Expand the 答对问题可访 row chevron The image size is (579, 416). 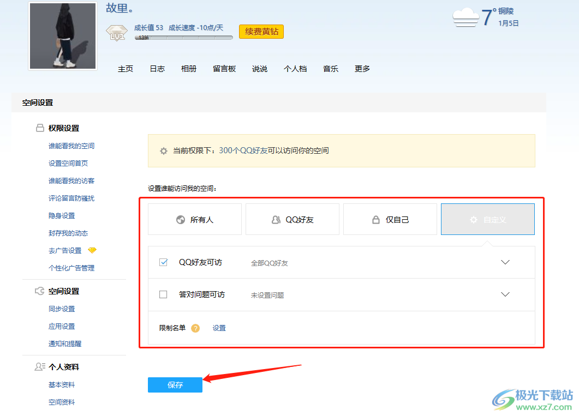(505, 294)
